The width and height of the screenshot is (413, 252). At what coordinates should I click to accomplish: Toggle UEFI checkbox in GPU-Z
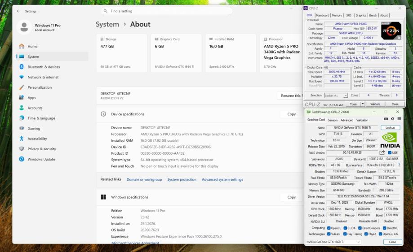(389, 152)
